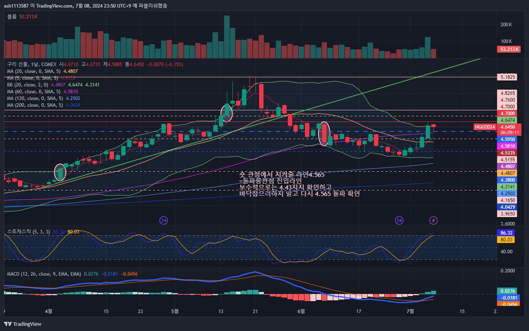The width and height of the screenshot is (529, 331).
Task: Click the 5.1825 price label on axis
Action: point(508,77)
